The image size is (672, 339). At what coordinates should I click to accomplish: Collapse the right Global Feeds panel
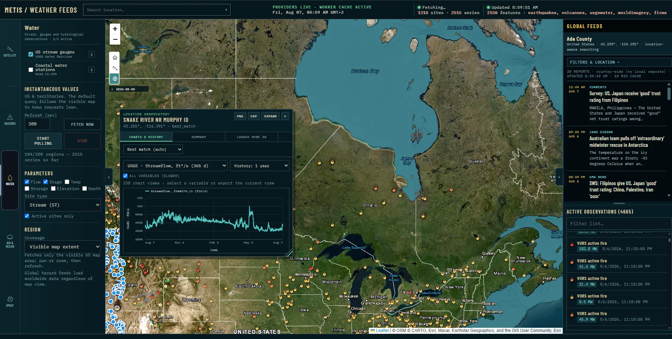[559, 177]
